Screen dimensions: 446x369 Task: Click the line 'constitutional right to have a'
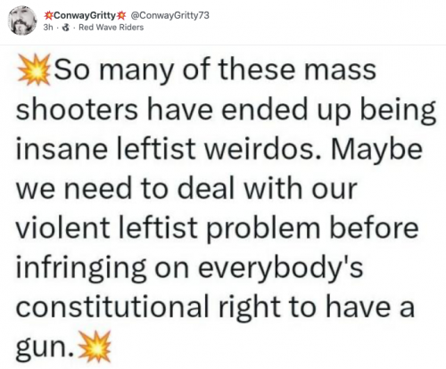pyautogui.click(x=215, y=307)
